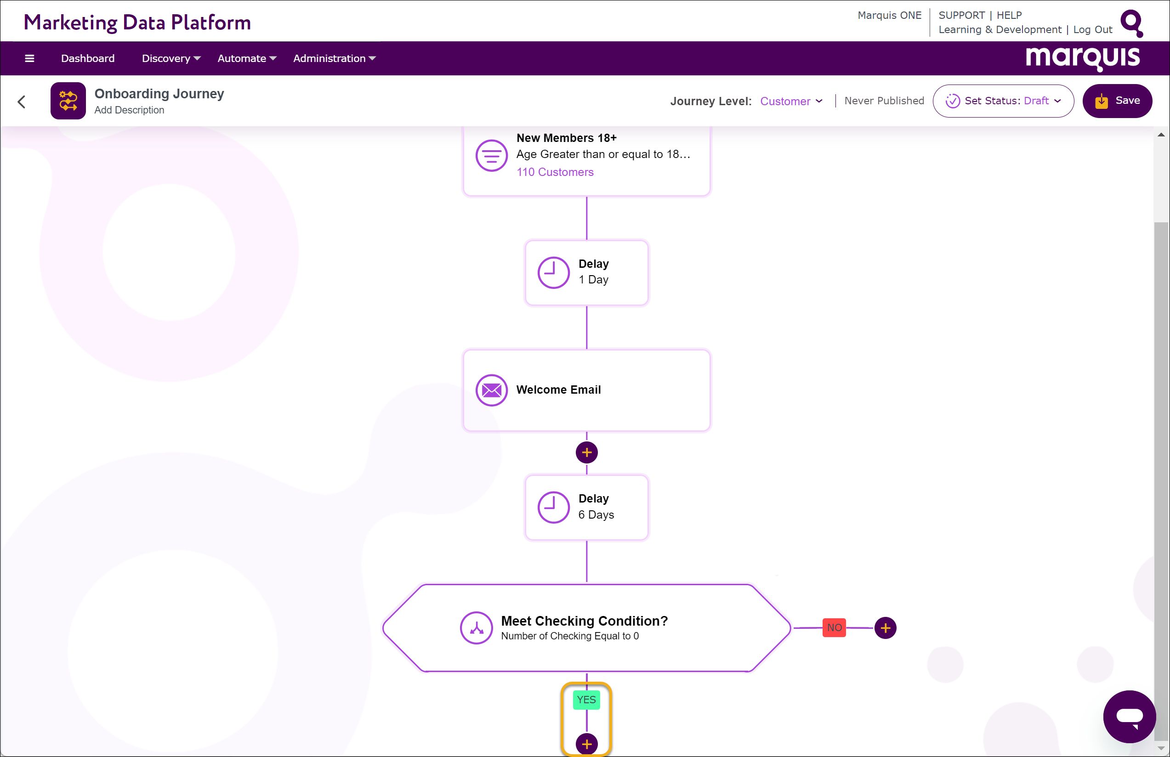The width and height of the screenshot is (1170, 757).
Task: Click the vertical scrollbar thumb
Action: tap(1161, 481)
